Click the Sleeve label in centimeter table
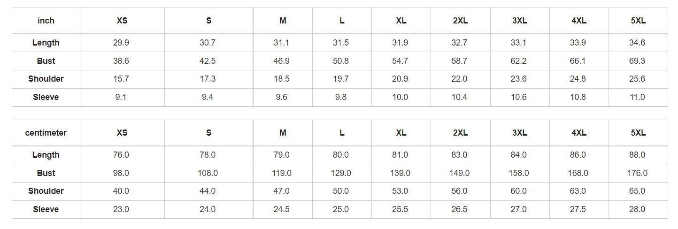 click(46, 209)
